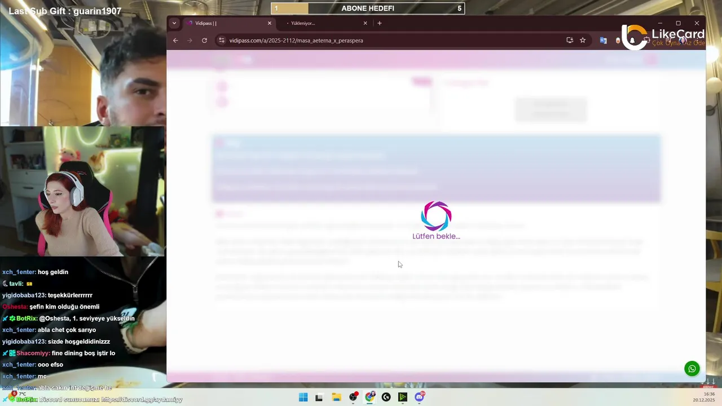
Task: Click chat message 'sizde hoşgeldidinizzz'
Action: (79, 341)
